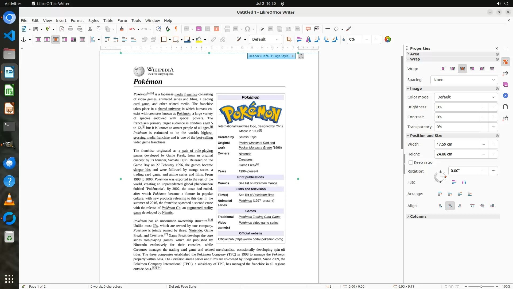Click the Crop image tool icon
The width and height of the screenshot is (513, 289).
click(x=289, y=40)
